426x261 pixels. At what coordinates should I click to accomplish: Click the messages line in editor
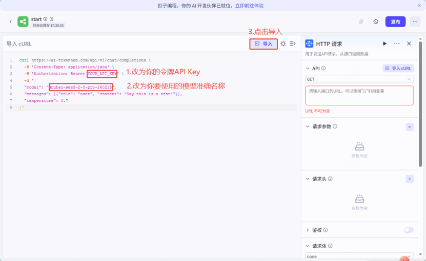click(103, 94)
